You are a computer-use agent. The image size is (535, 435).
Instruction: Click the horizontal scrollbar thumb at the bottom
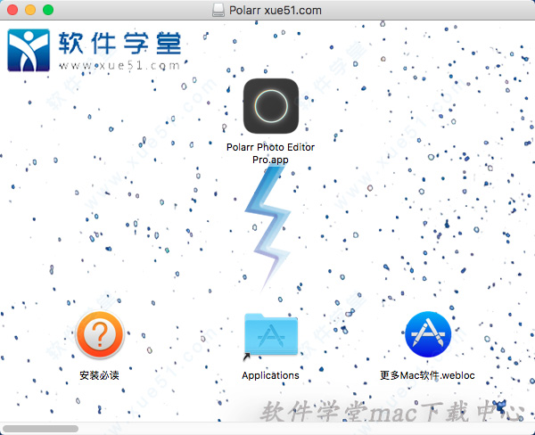pos(41,429)
